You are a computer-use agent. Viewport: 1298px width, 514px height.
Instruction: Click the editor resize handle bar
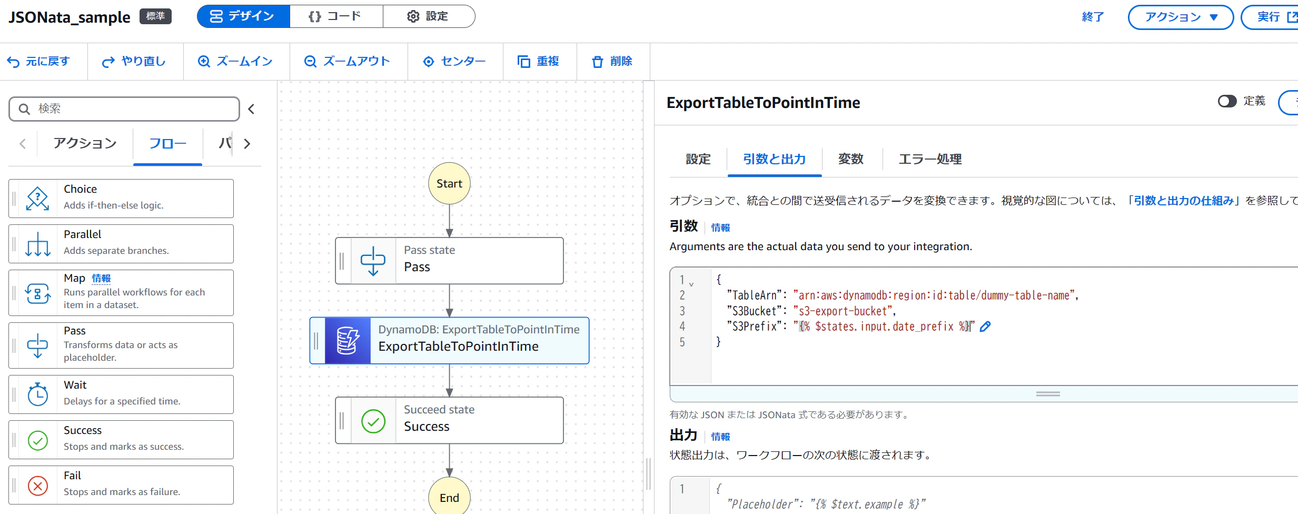1048,394
